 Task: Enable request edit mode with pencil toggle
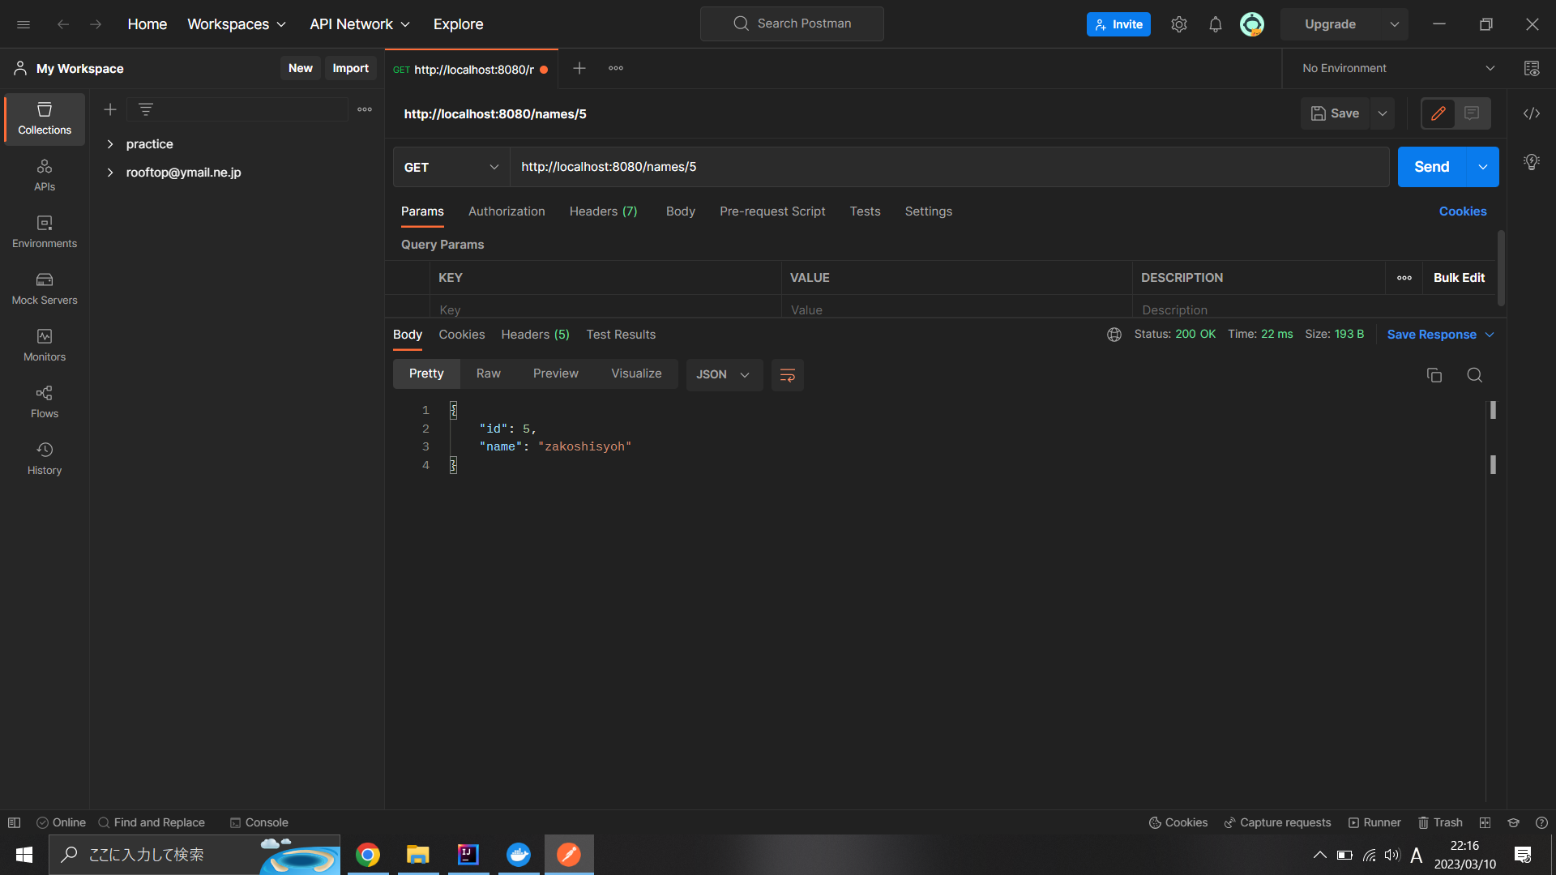[x=1439, y=113]
